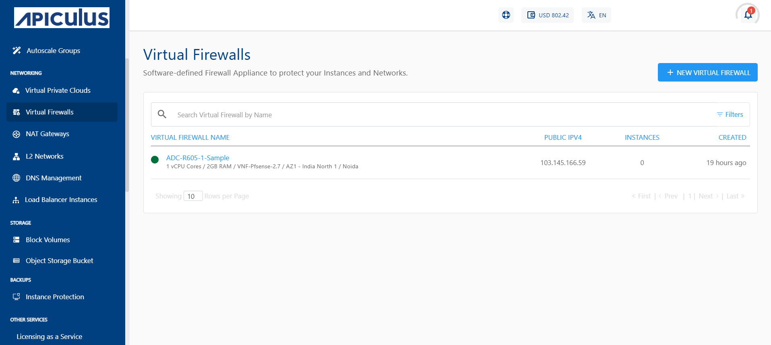The image size is (771, 345).
Task: Click the sidebar vertical scrollbar
Action: [127, 125]
